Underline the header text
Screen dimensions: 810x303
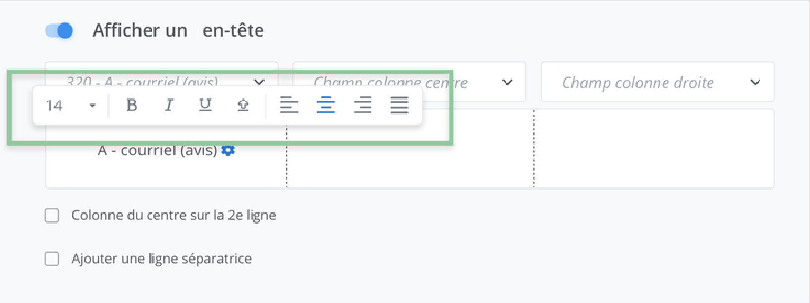(205, 105)
